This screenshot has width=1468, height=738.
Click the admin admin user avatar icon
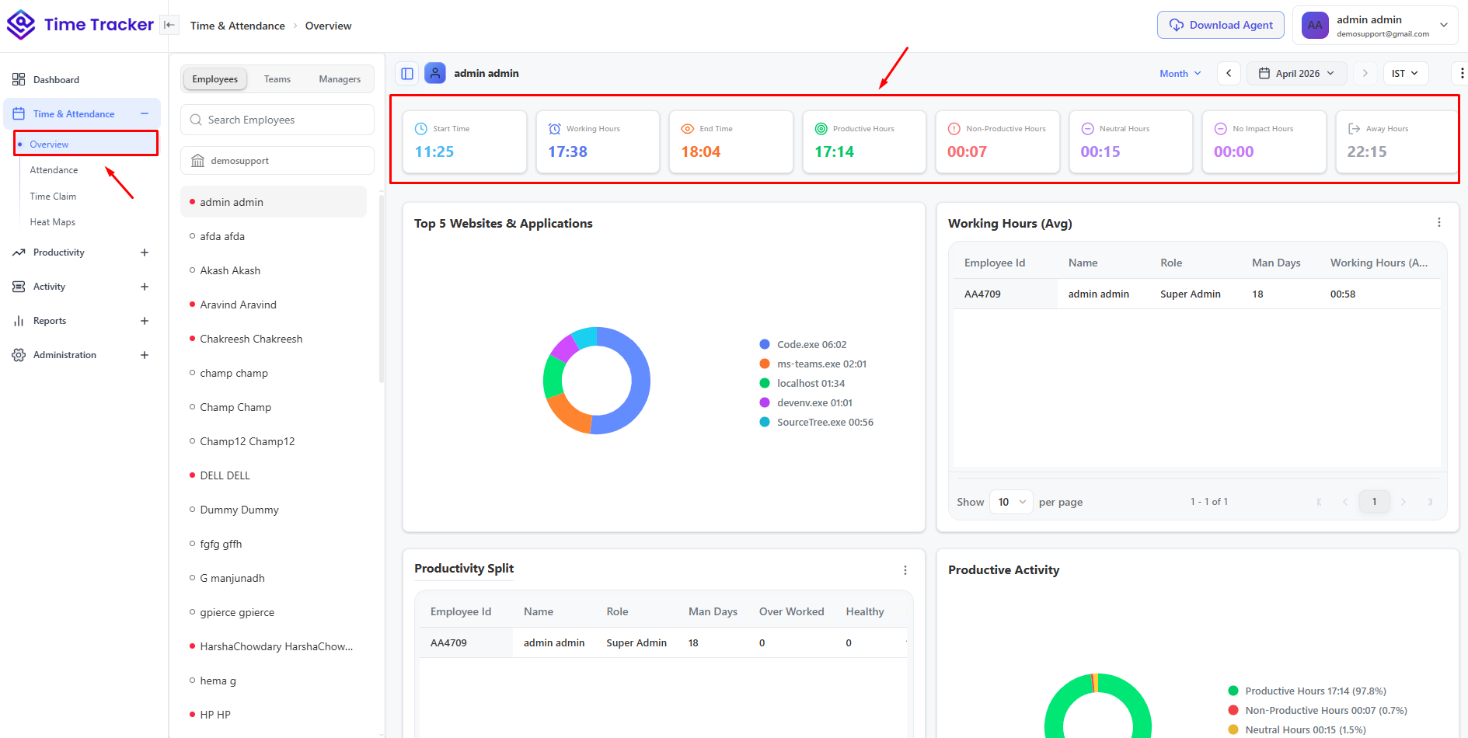[435, 73]
